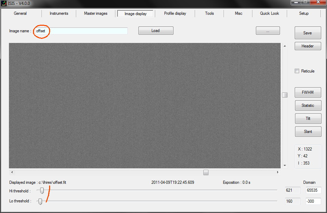The height and width of the screenshot is (213, 327).
Task: Open the Instruments tab
Action: (x=59, y=13)
